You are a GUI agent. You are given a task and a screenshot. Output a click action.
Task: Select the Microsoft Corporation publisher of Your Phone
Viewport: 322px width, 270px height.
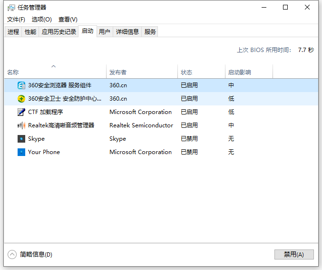pyautogui.click(x=140, y=152)
